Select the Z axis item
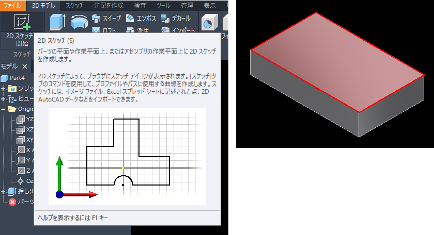 click(25, 171)
